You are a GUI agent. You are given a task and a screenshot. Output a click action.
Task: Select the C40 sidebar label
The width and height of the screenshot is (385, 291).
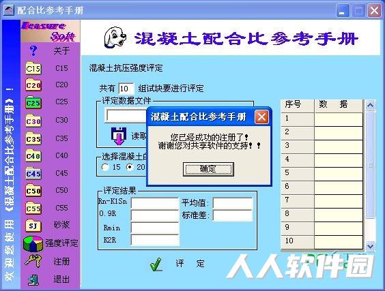(x=61, y=155)
